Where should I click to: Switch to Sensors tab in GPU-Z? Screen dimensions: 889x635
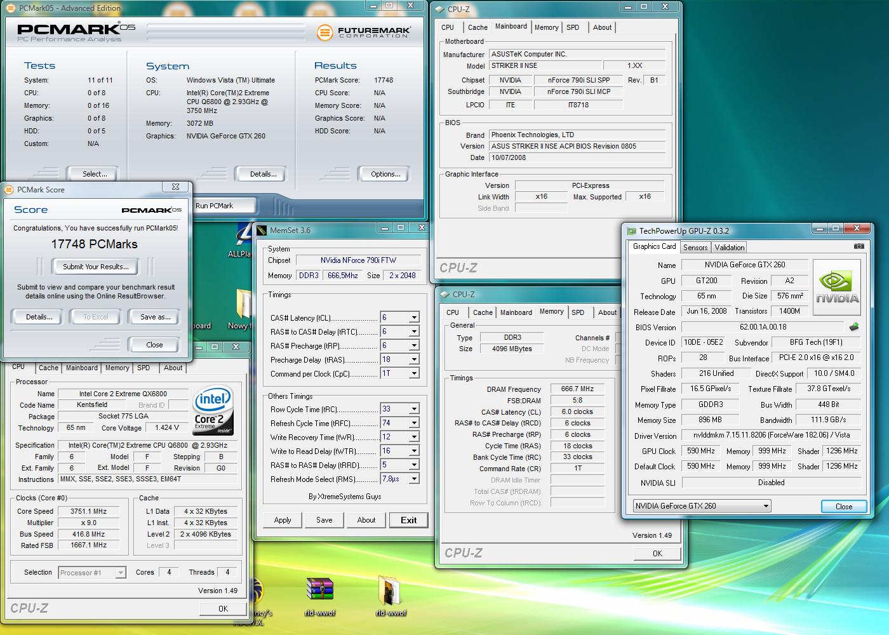click(695, 248)
